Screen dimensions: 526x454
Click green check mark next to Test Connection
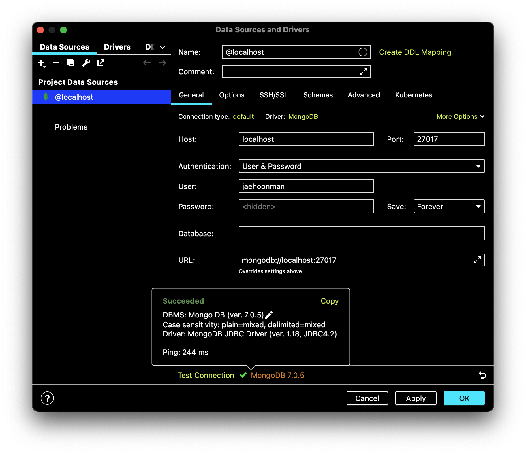(243, 375)
